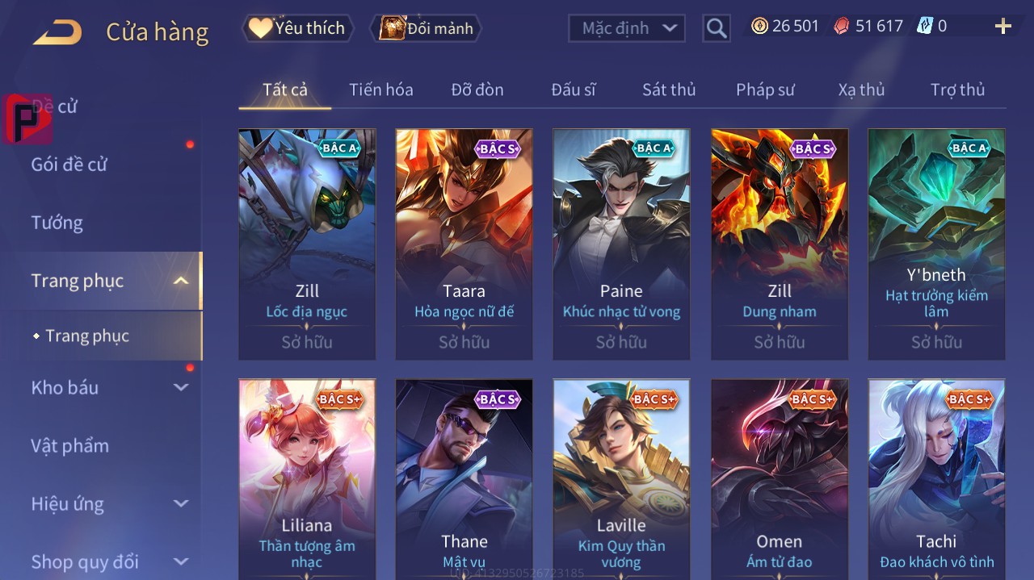Image resolution: width=1034 pixels, height=580 pixels.
Task: Open the Y'bneth Hạt trưởng kiểm lâm card
Action: pos(936,244)
